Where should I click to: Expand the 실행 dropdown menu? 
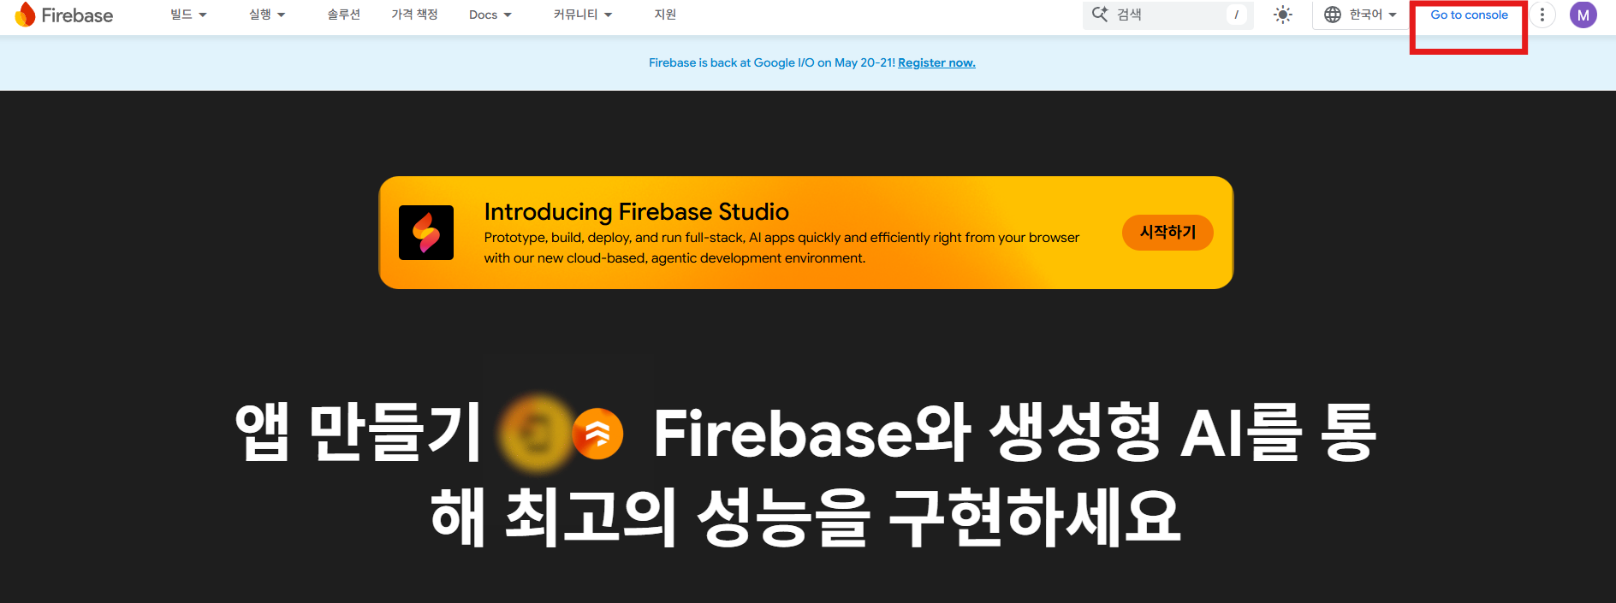click(267, 15)
